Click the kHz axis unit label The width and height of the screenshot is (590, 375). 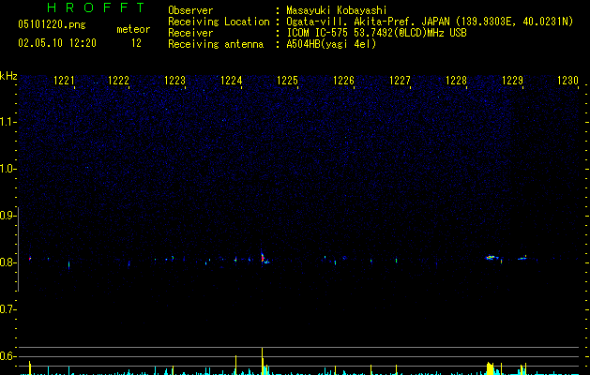coord(8,76)
